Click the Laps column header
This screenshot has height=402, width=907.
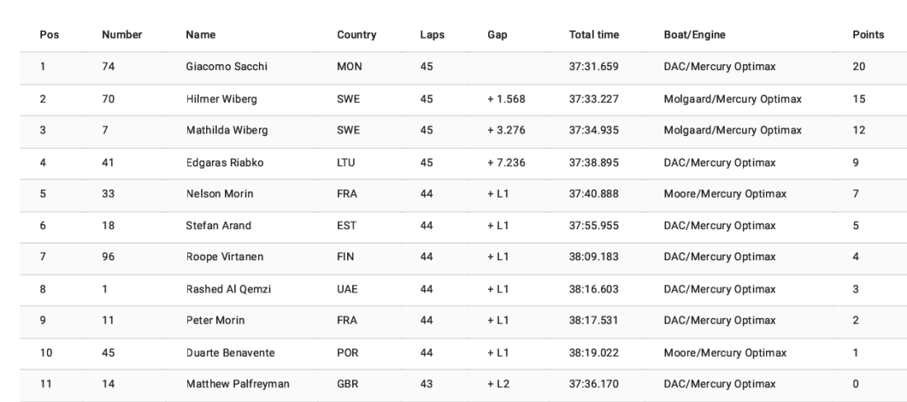click(432, 35)
